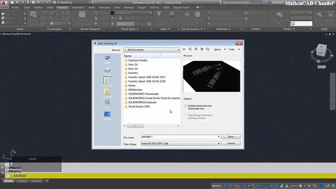Open A360 location in places sidebar

107,59
